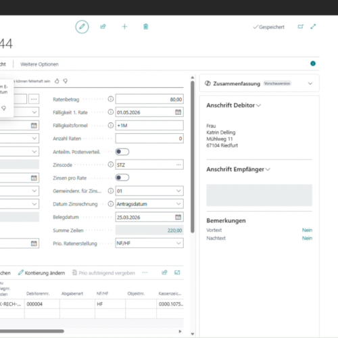Click Kontierung ändern action
The height and width of the screenshot is (338, 338).
point(42,273)
